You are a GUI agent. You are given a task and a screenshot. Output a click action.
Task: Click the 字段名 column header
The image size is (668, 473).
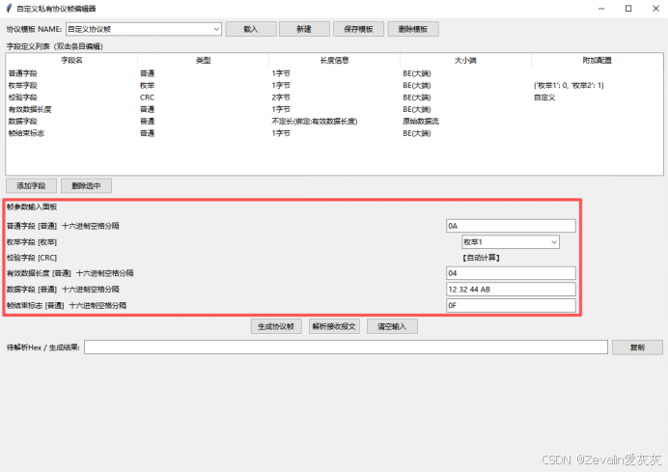[71, 61]
